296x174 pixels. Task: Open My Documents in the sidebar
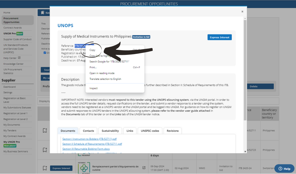coord(12,125)
